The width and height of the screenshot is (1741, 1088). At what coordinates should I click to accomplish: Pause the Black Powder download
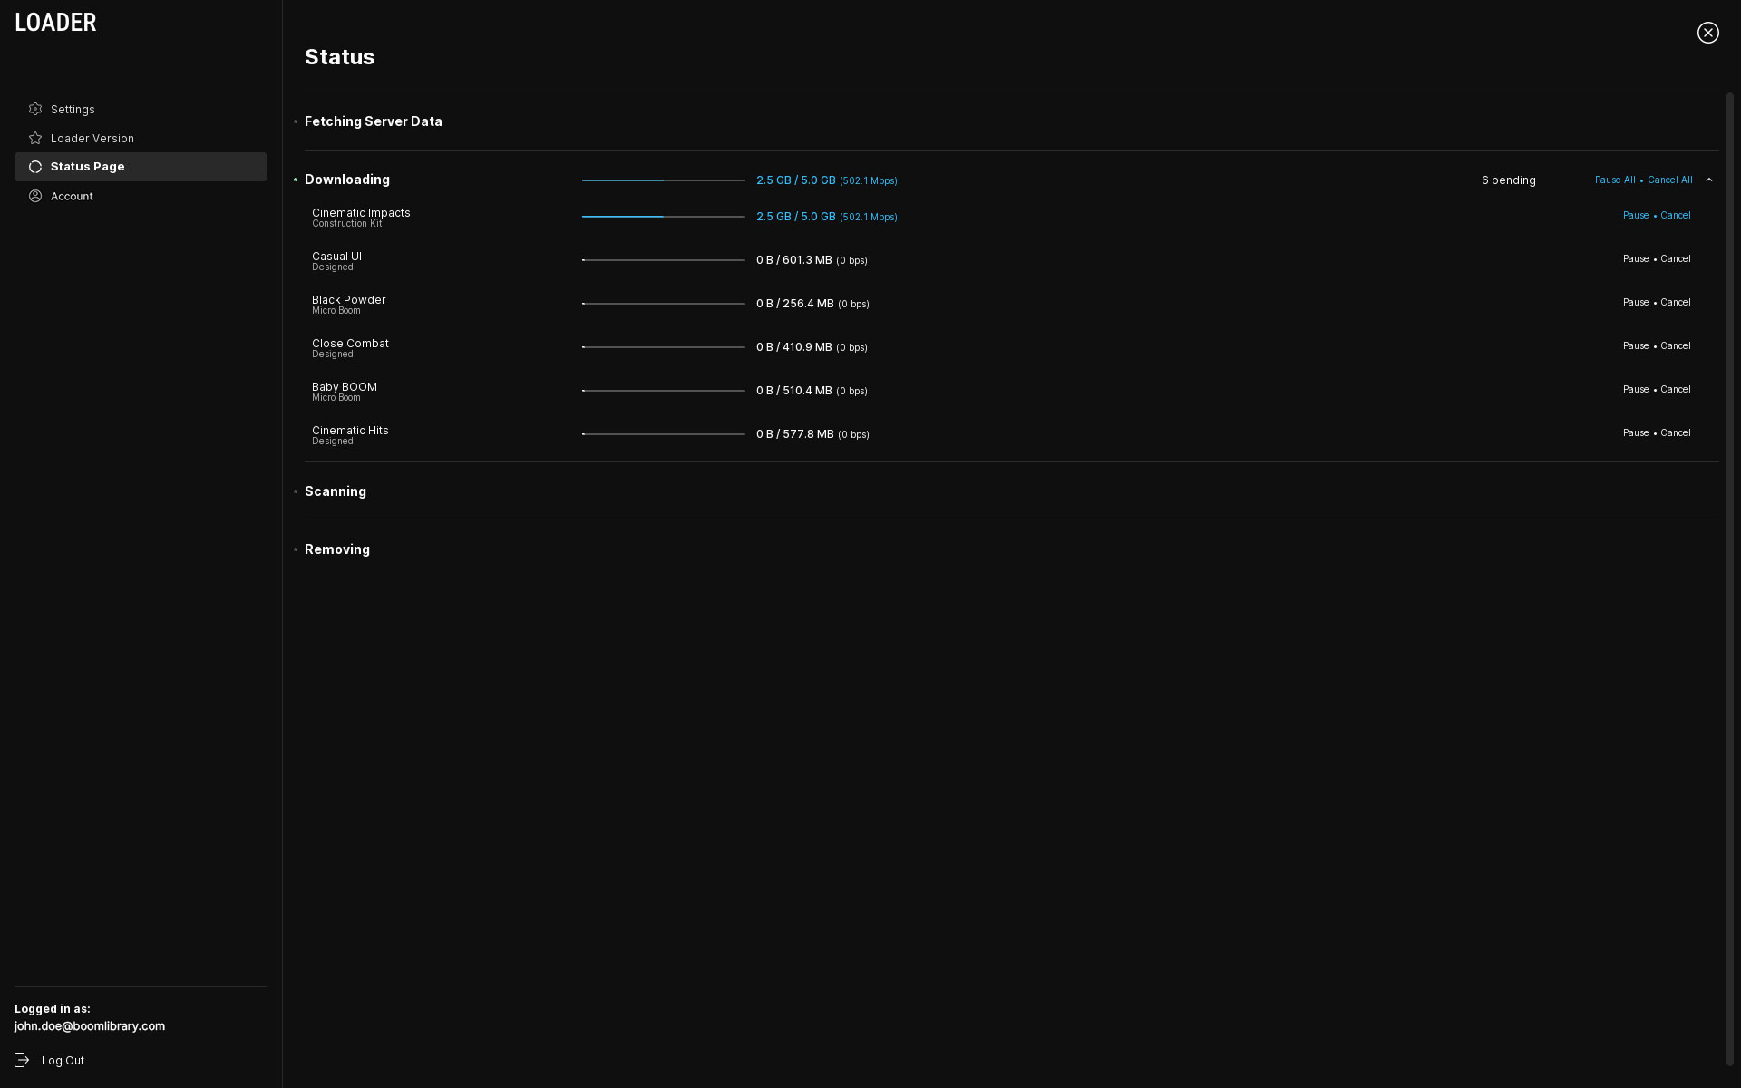[1635, 303]
